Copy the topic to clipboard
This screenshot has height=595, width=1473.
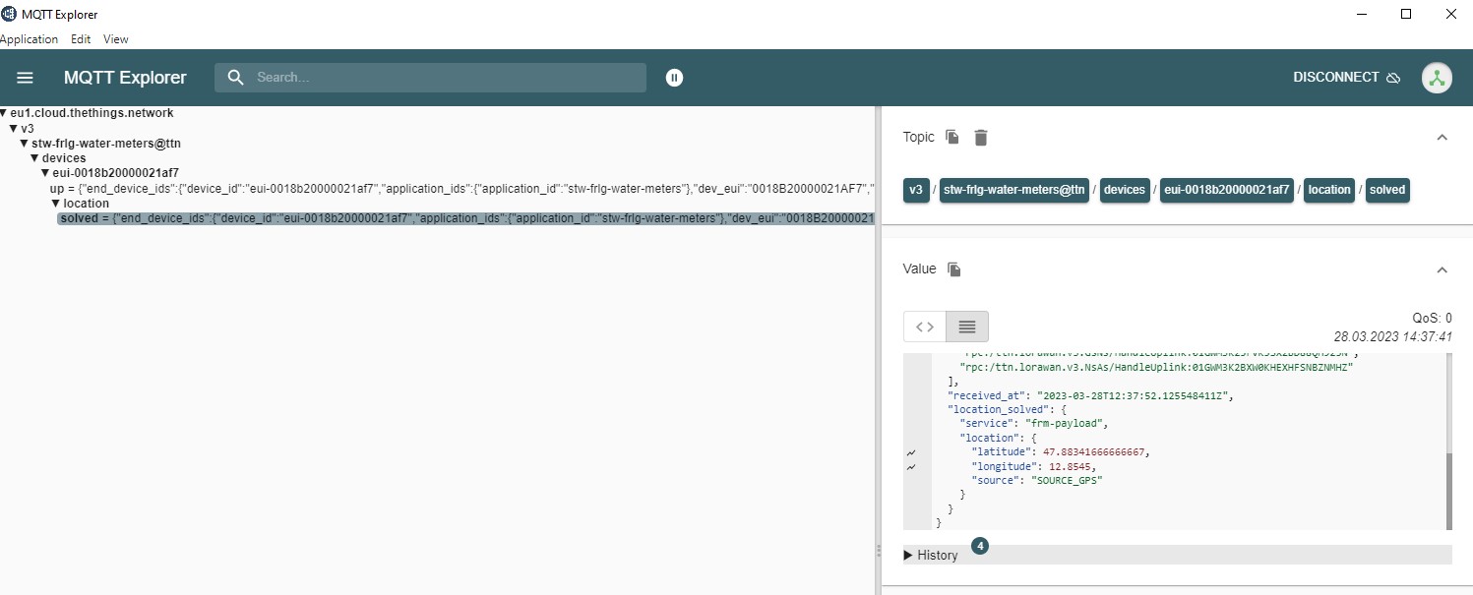[x=952, y=138]
